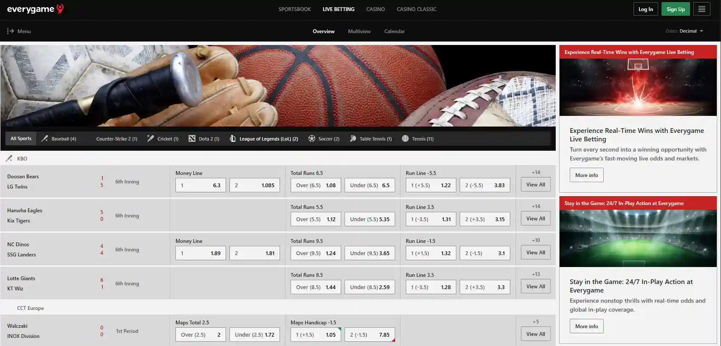Pick Maps Handicap 1 (+1.5) at 1.05

tap(316, 335)
